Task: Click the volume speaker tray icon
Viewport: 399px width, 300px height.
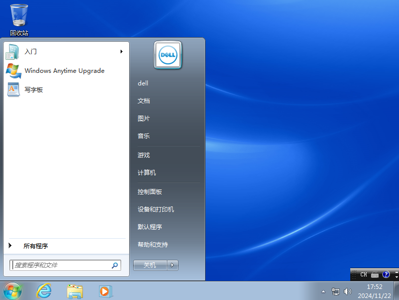Action: point(347,291)
